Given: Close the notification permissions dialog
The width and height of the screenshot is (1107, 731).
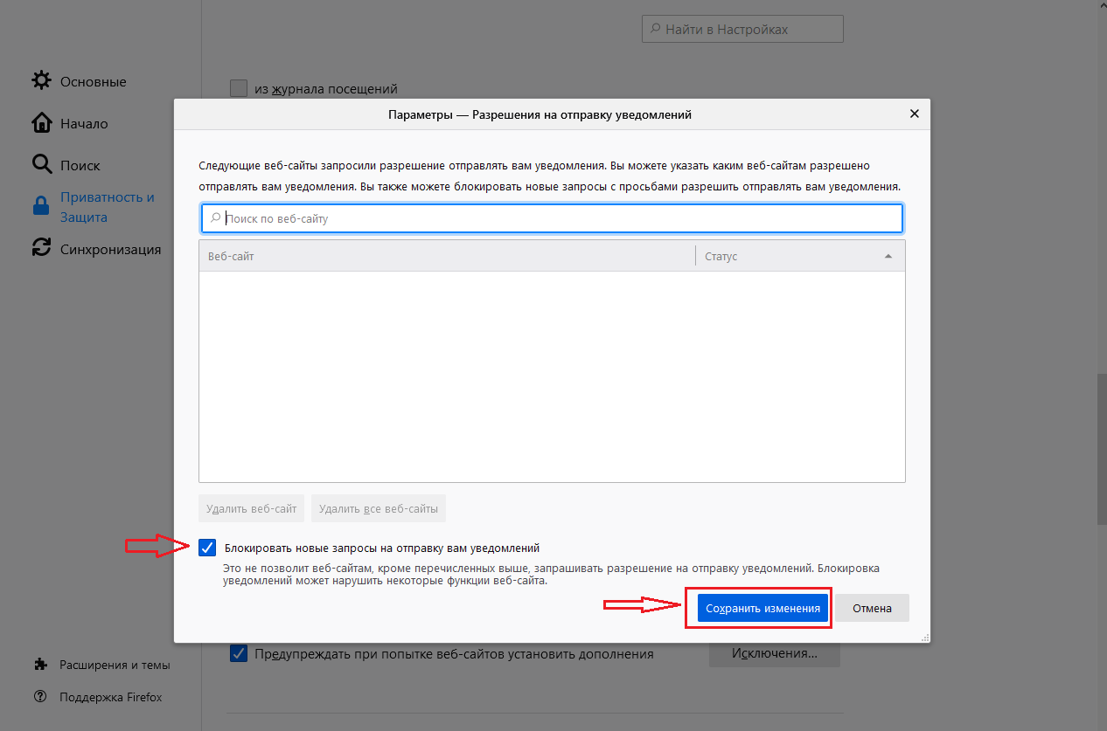Looking at the screenshot, I should click(x=915, y=114).
